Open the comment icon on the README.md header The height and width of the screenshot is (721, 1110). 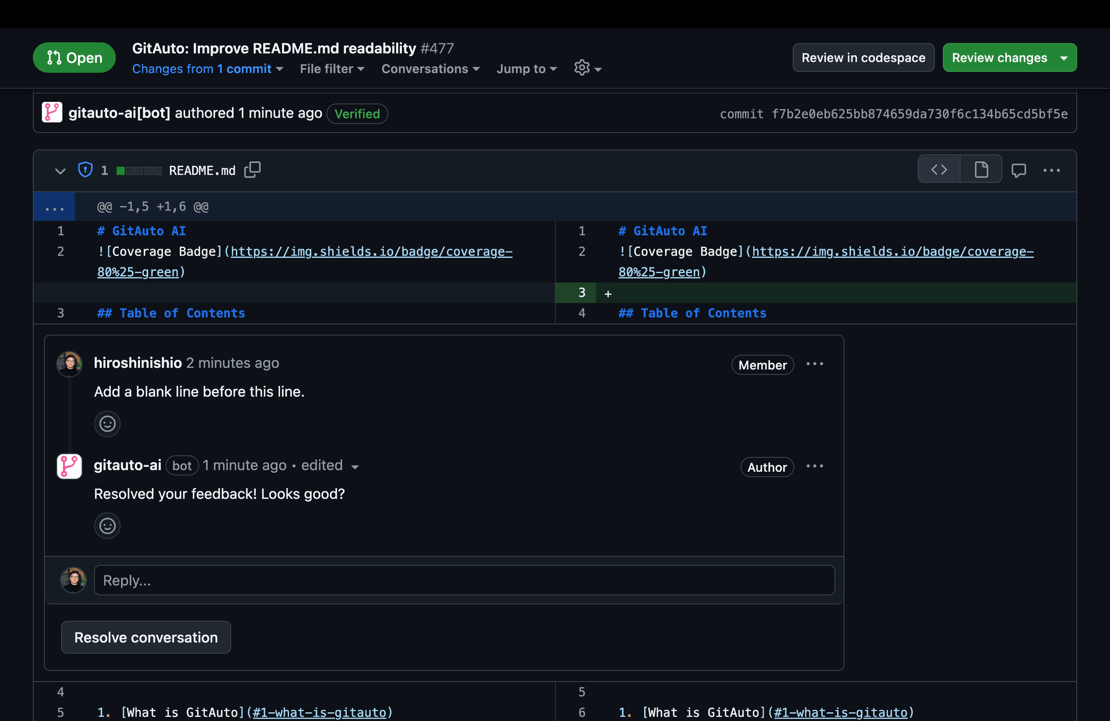tap(1019, 170)
